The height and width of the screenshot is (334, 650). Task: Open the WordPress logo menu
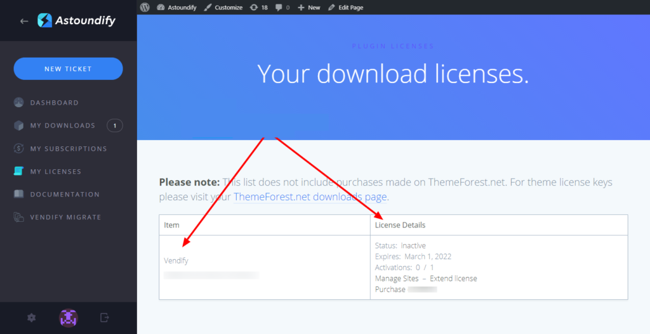coord(145,7)
